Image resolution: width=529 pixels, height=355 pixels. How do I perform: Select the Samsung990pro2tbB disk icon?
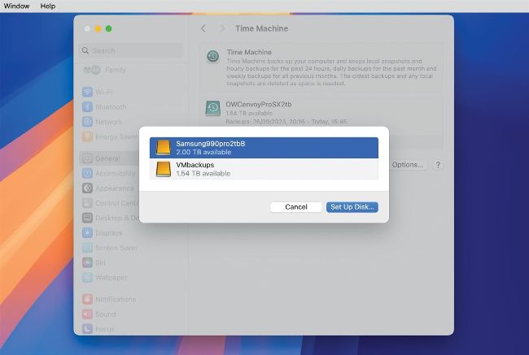[164, 148]
